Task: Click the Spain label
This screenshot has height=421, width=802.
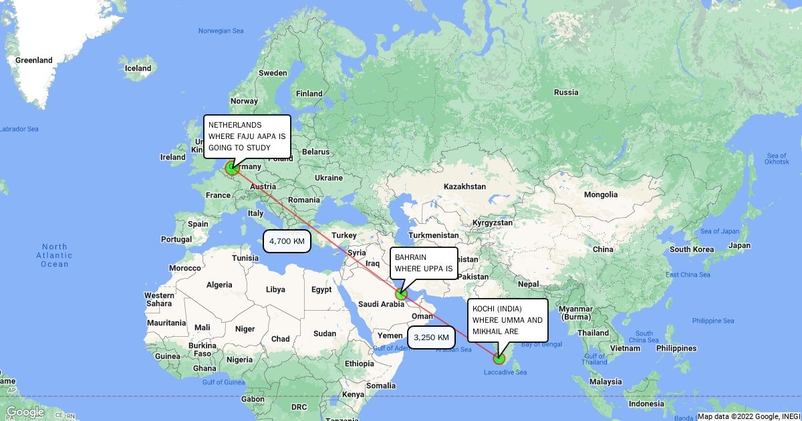Action: tap(198, 224)
